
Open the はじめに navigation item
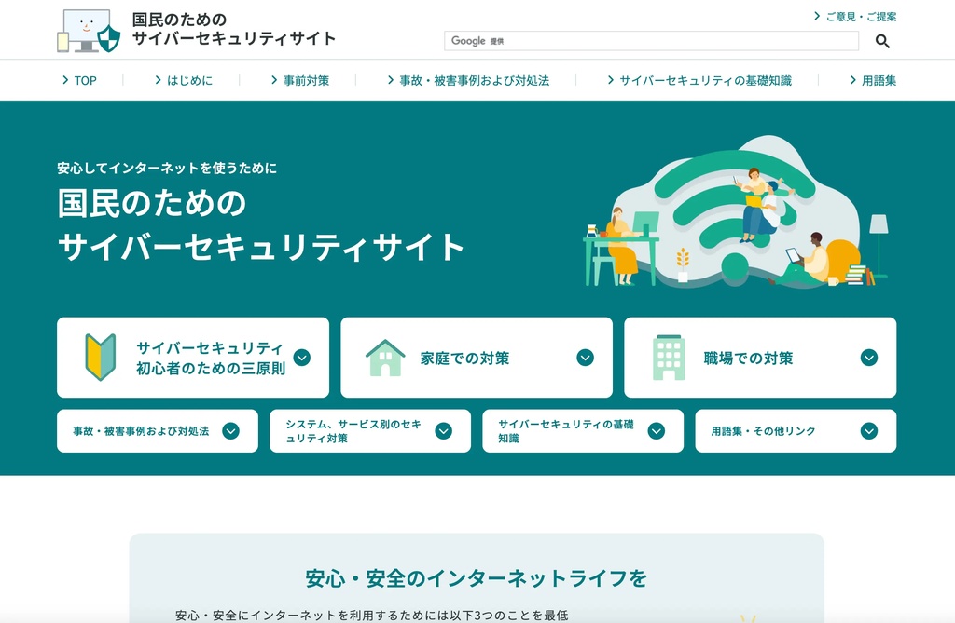(x=184, y=81)
